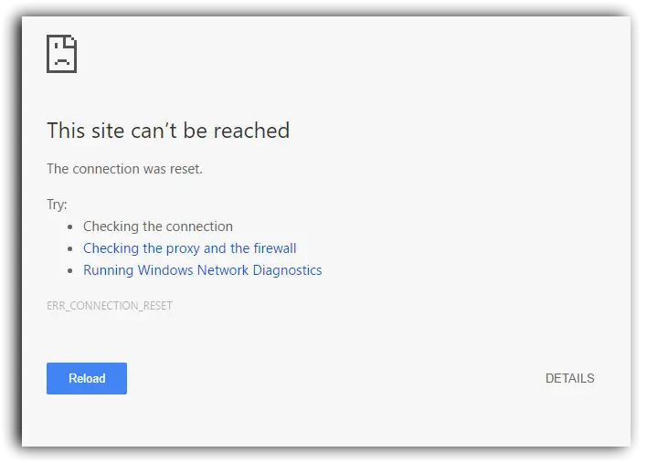
Task: Click the word firewall in the link
Action: pyautogui.click(x=275, y=248)
